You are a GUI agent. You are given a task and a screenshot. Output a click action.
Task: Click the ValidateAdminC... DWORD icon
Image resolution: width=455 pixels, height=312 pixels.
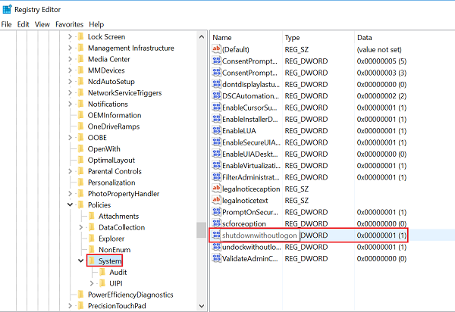216,258
